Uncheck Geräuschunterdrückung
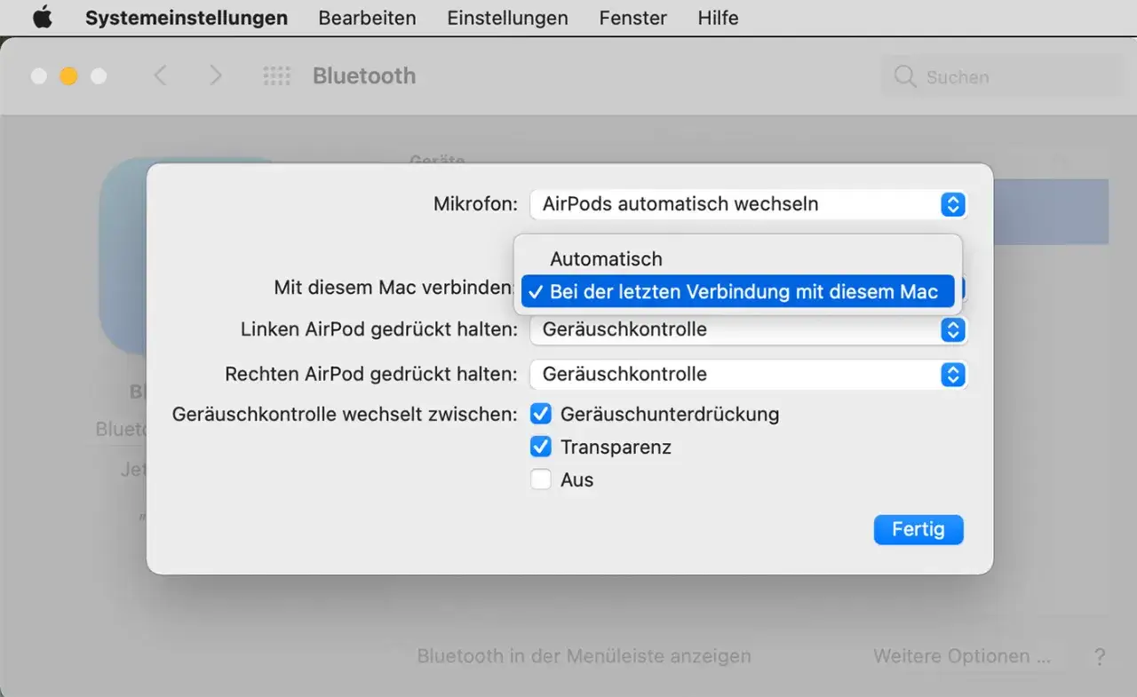1137x697 pixels. [x=541, y=413]
